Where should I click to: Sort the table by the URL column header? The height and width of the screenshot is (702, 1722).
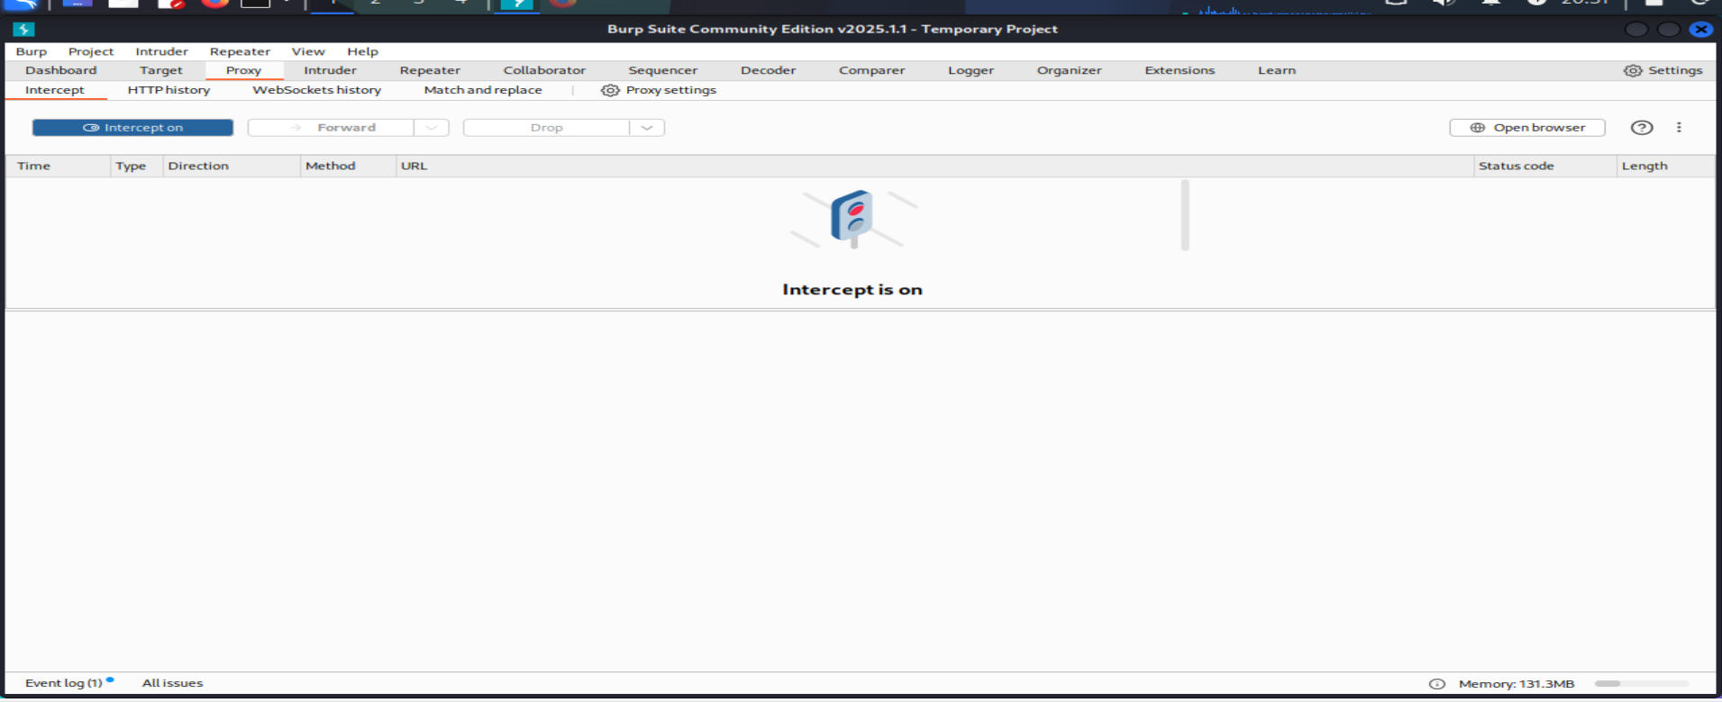point(414,166)
